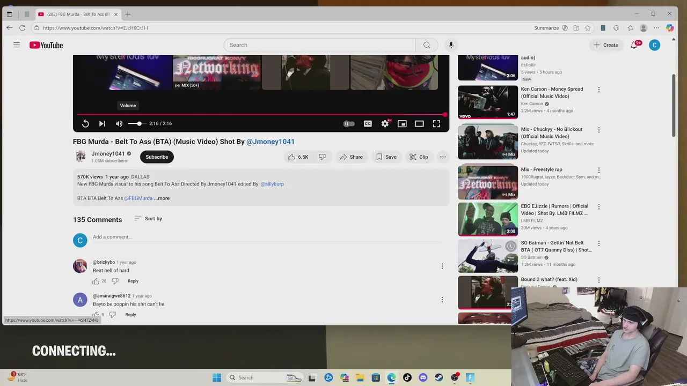The width and height of the screenshot is (687, 386).
Task: Open Mix Freestyle rap options menu
Action: 599,170
